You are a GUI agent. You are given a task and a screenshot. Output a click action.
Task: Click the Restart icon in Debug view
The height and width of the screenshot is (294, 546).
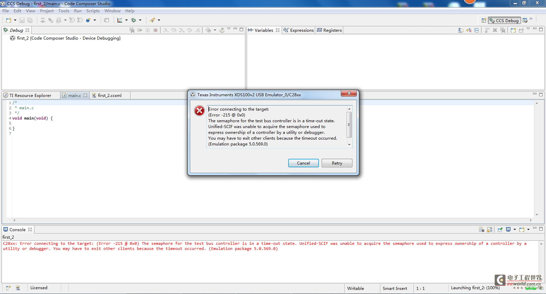click(222, 30)
